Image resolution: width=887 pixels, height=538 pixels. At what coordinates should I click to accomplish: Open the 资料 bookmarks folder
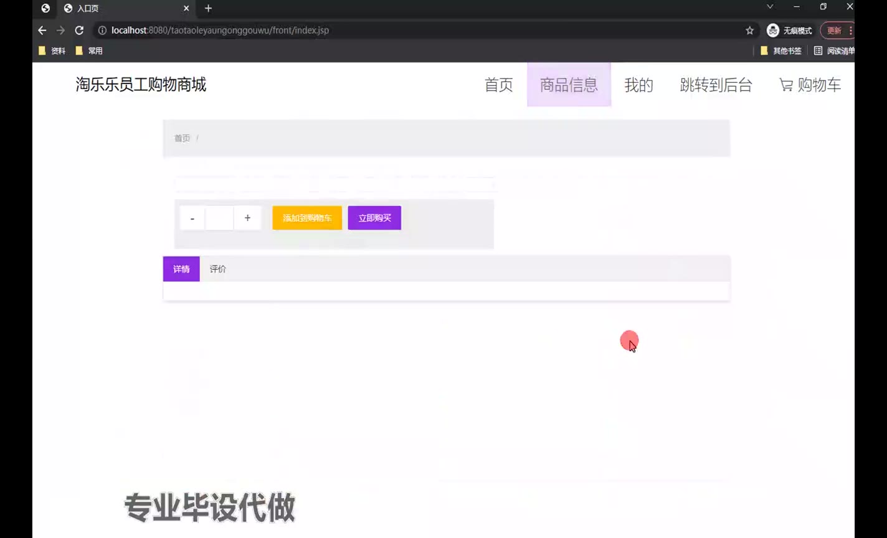click(52, 51)
